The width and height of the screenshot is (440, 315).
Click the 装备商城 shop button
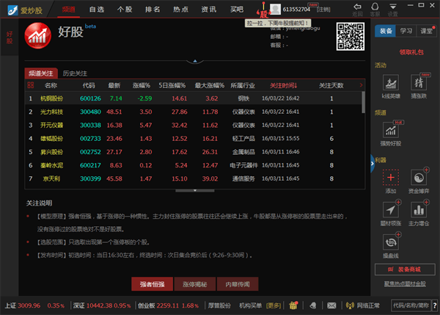(406, 269)
